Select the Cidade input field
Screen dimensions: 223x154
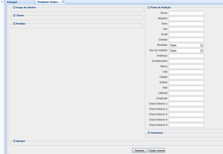pyautogui.click(x=186, y=77)
